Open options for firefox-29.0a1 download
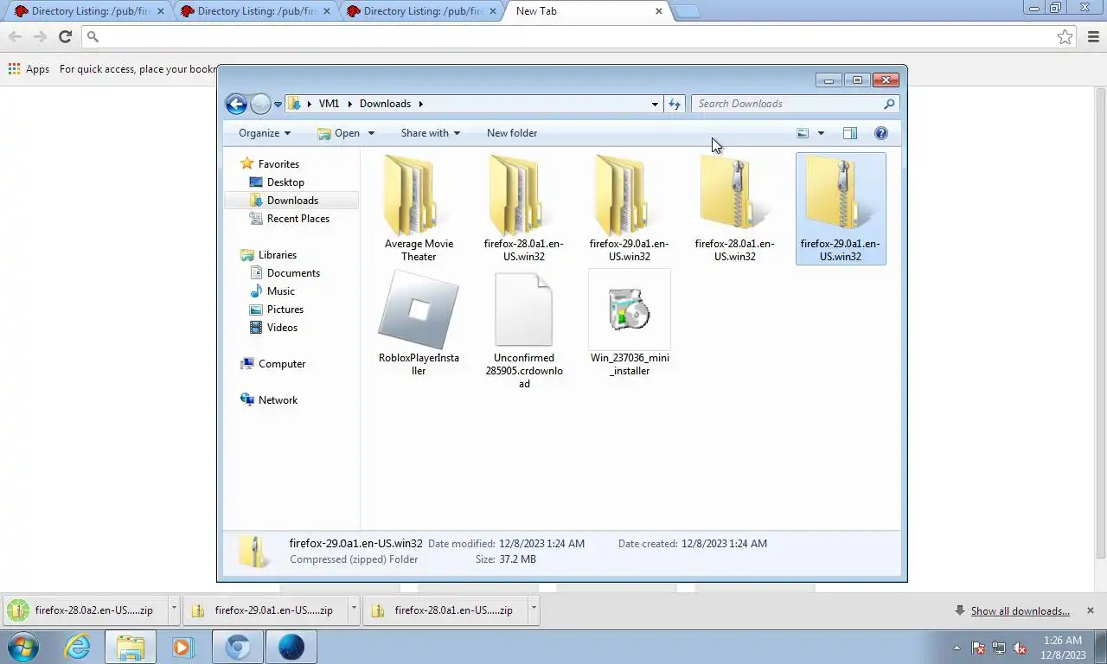1107x664 pixels. 354,610
